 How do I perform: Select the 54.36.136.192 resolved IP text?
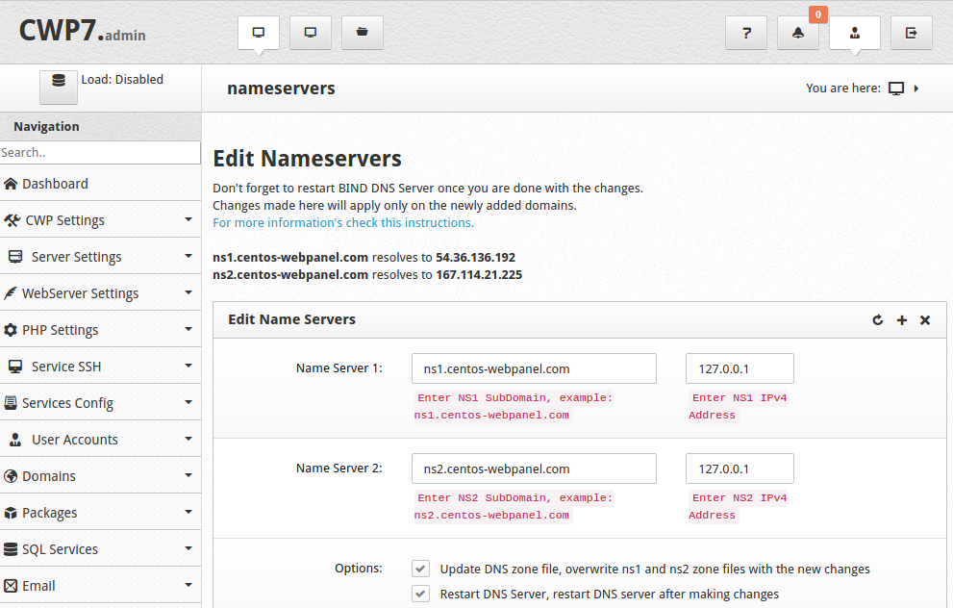click(x=475, y=257)
